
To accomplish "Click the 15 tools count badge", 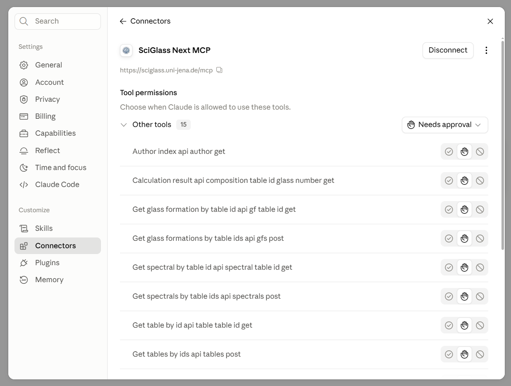I will (x=183, y=125).
